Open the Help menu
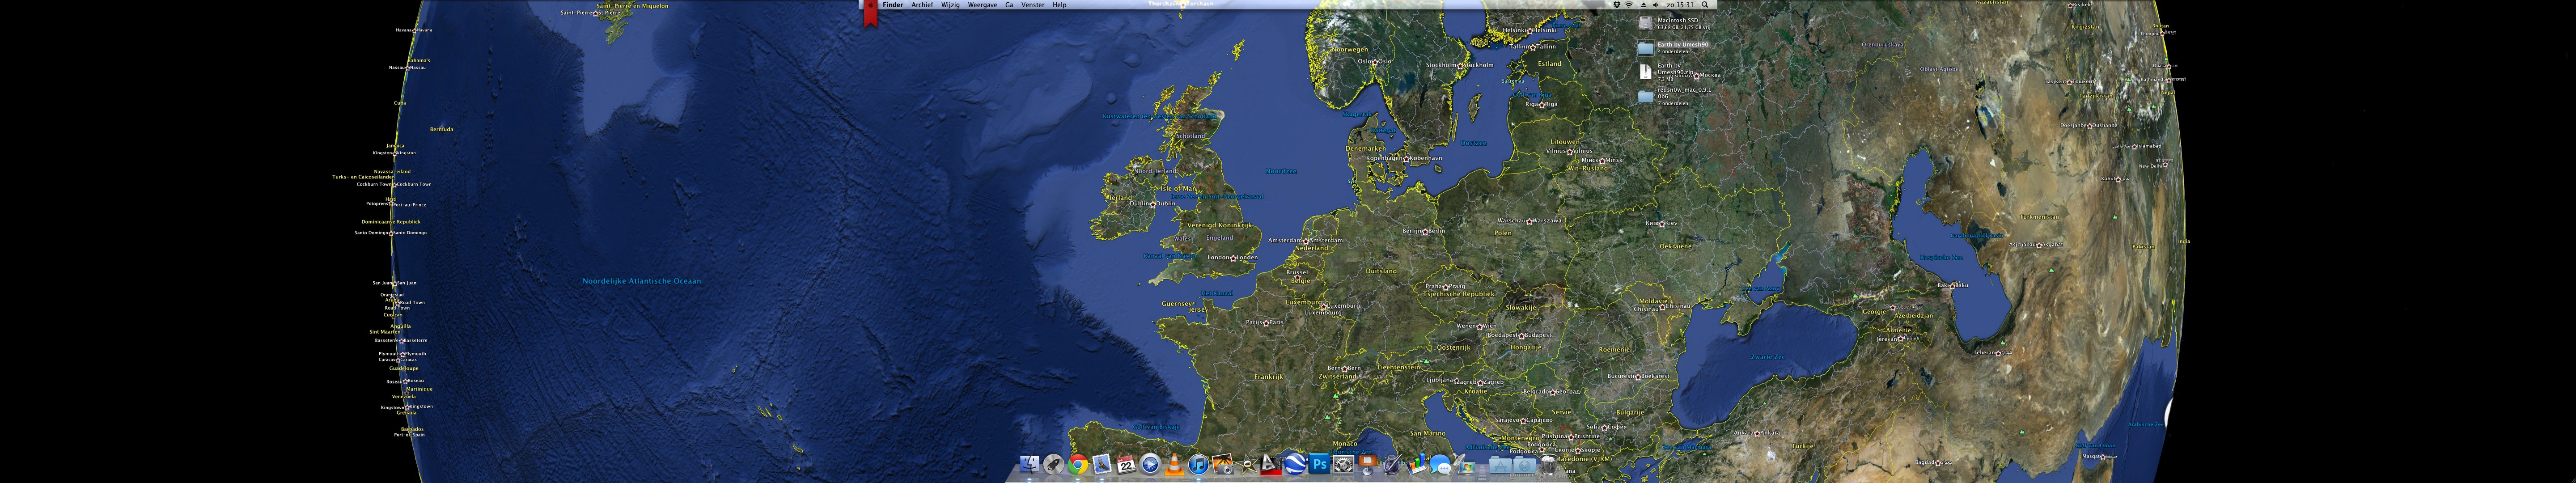The image size is (2576, 483). [x=1059, y=5]
